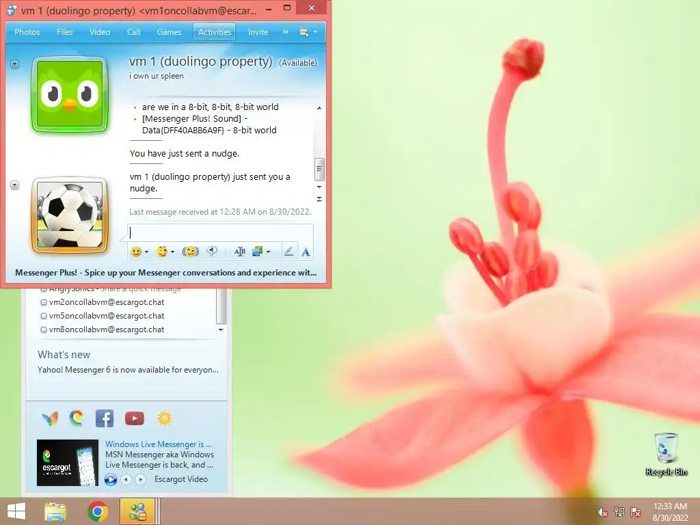Viewport: 700px width, 525px height.
Task: Click the network tray icon
Action: [619, 512]
